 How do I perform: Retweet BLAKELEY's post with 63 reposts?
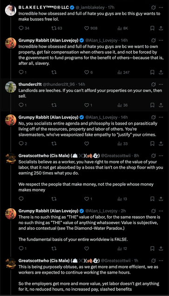pyautogui.click(x=54, y=28)
